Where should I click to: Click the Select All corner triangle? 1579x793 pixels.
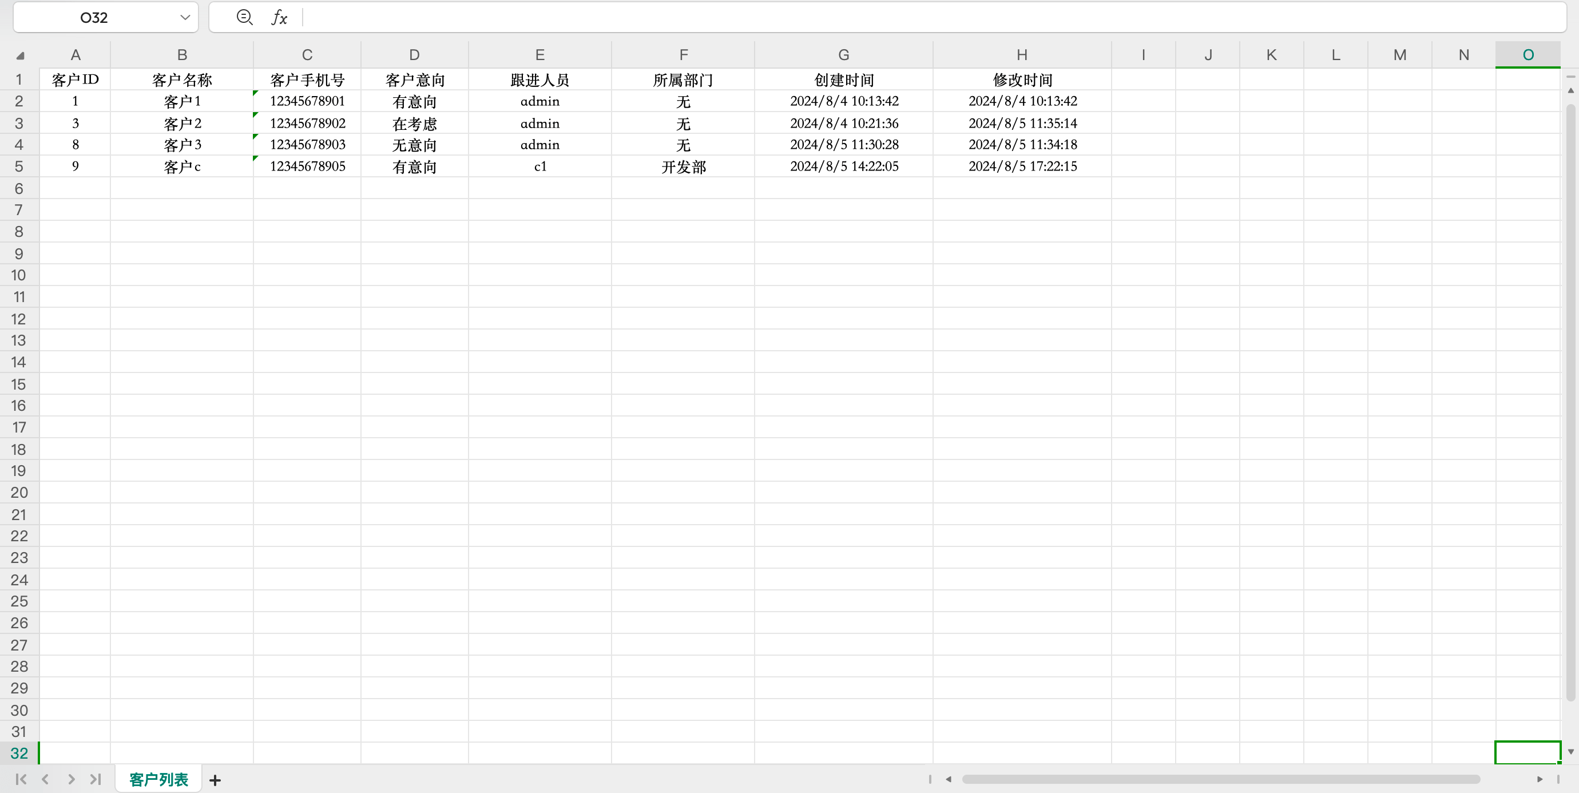click(19, 55)
